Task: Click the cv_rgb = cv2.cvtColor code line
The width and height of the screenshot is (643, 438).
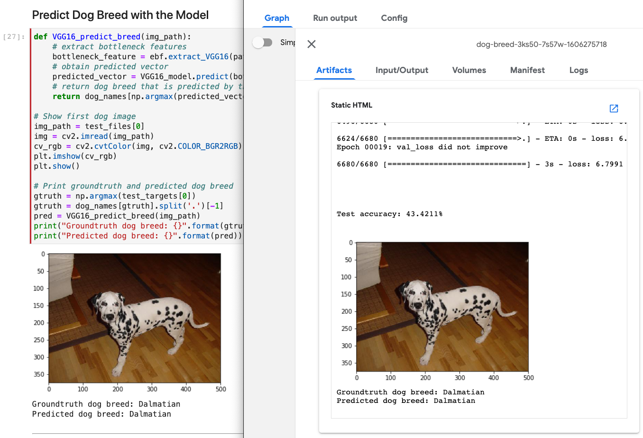Action: pyautogui.click(x=138, y=146)
